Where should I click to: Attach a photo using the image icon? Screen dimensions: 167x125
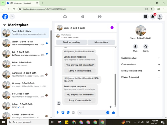[x=63, y=113]
